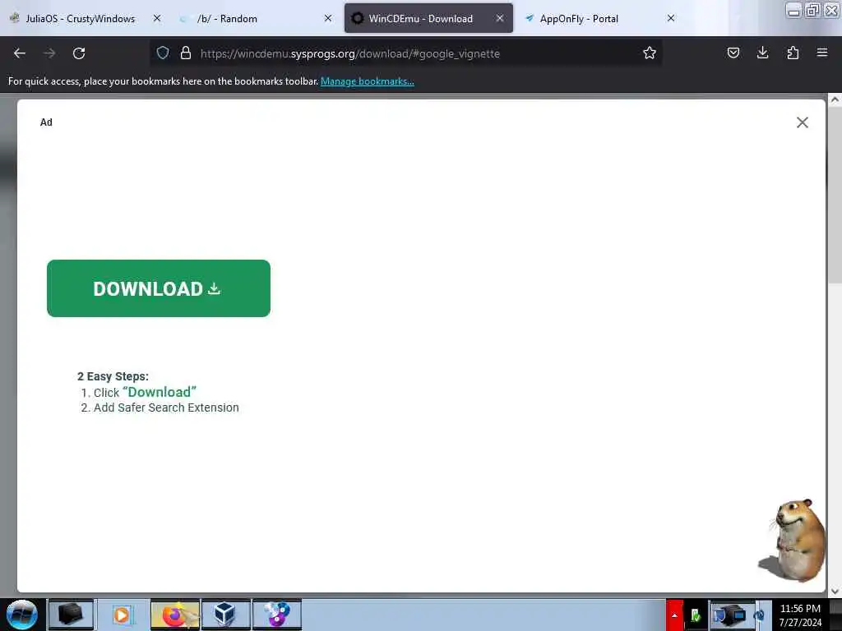The image size is (842, 631).
Task: Reload the current page
Action: click(x=79, y=53)
